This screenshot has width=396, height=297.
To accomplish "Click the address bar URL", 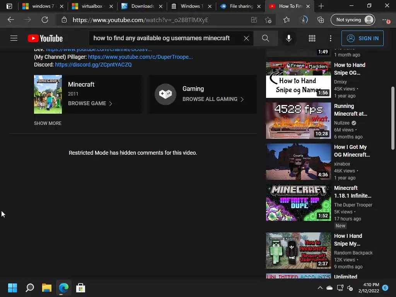I will click(x=140, y=20).
